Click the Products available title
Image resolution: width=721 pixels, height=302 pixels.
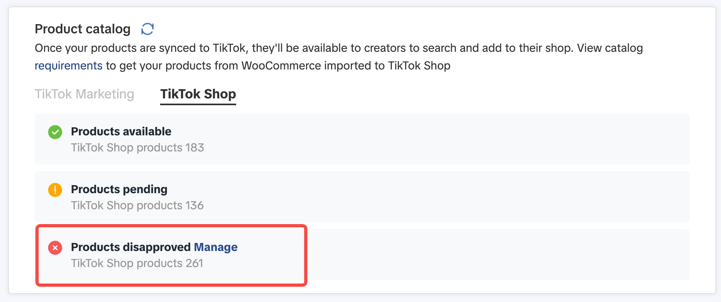(121, 131)
